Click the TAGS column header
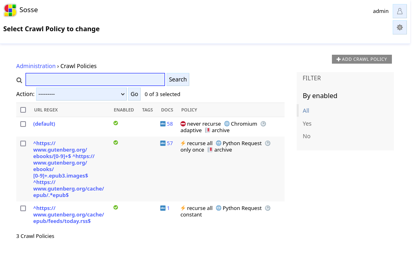This screenshot has width=415, height=257. 148,110
